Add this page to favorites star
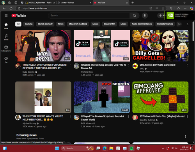 [x=163, y=8]
